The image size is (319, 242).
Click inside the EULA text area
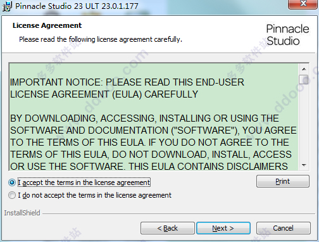point(154,117)
